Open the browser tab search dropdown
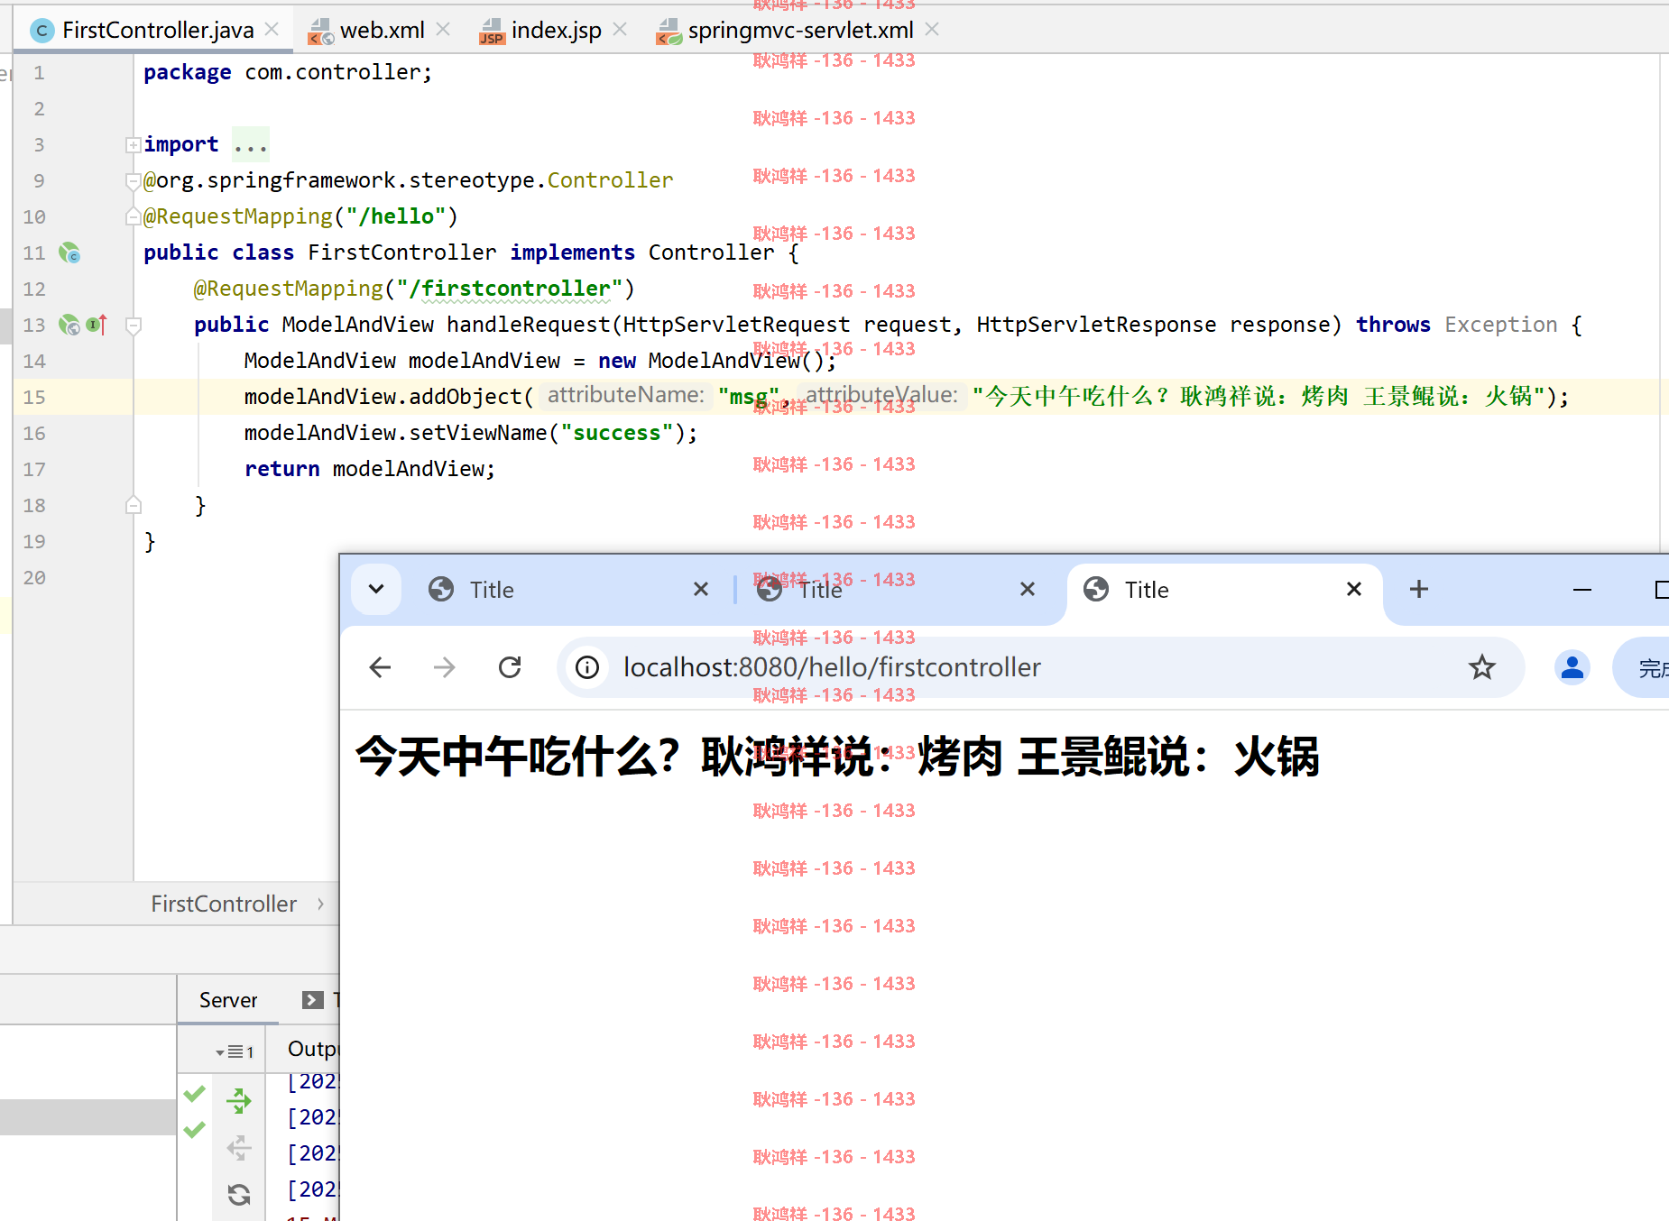The height and width of the screenshot is (1221, 1669). point(376,589)
